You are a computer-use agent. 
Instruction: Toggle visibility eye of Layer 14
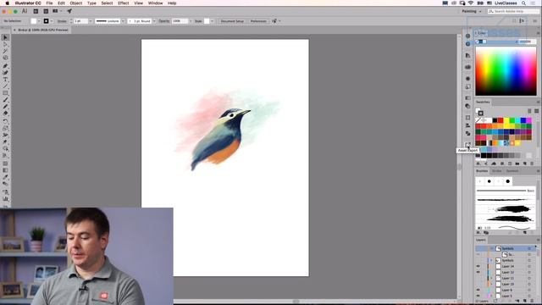478,266
